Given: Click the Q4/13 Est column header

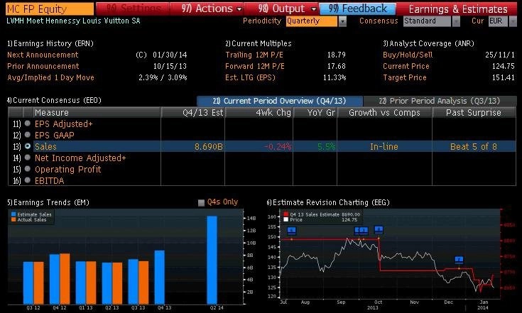Looking at the screenshot, I should (x=193, y=112).
